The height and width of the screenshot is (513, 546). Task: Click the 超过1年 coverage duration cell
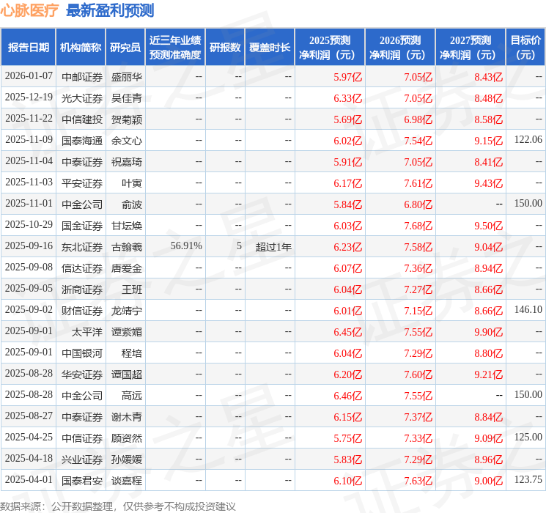click(x=273, y=247)
